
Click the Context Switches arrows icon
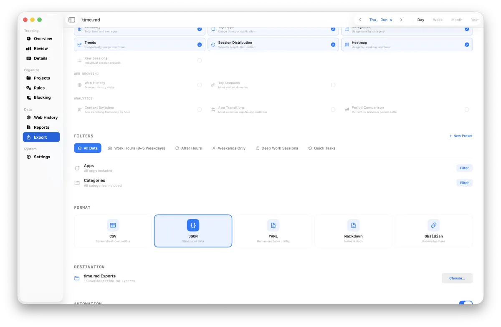pyautogui.click(x=79, y=110)
